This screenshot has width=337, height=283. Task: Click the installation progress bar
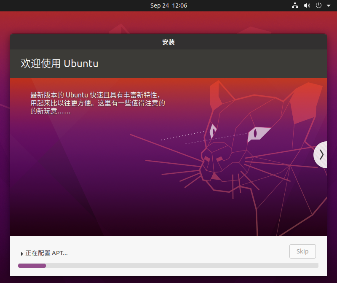point(168,266)
